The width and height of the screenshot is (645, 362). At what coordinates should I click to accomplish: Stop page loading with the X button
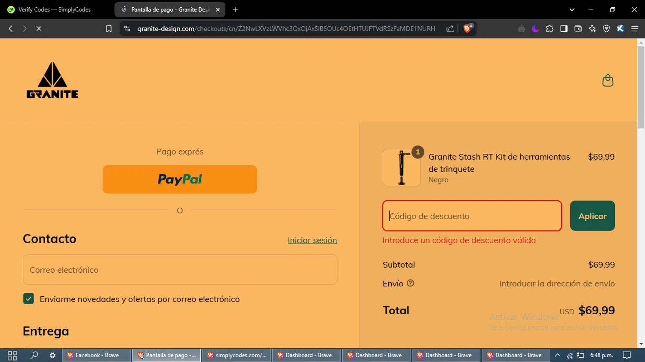[39, 28]
